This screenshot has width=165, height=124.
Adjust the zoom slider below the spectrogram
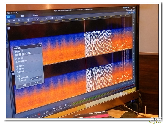124,84
